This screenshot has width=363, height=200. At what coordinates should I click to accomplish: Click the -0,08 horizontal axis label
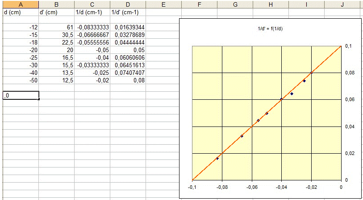(x=222, y=188)
